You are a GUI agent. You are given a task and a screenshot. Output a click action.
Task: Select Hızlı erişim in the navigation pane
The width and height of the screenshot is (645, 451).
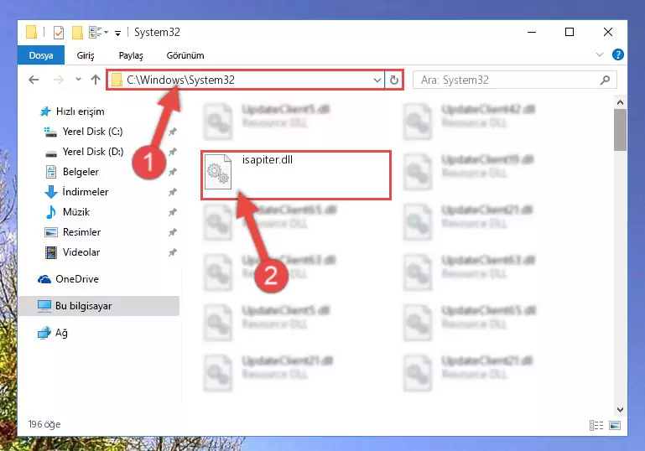point(81,111)
